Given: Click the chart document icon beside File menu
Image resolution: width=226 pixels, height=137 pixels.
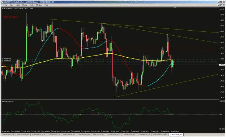Looking at the screenshot, I should (2, 5).
